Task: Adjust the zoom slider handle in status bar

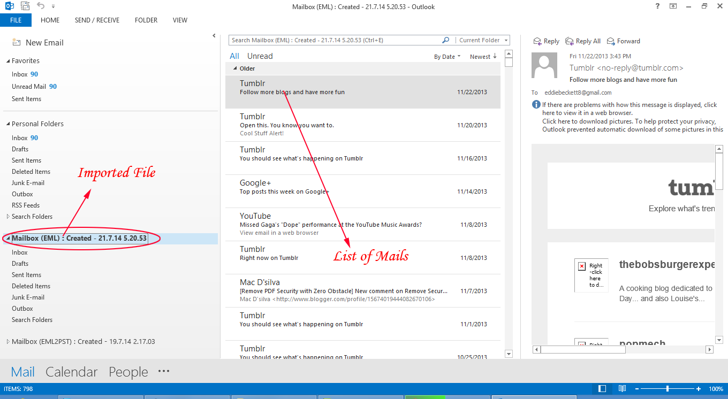Action: (x=668, y=389)
